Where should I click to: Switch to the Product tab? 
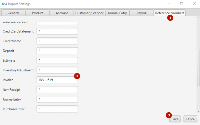(x=37, y=13)
